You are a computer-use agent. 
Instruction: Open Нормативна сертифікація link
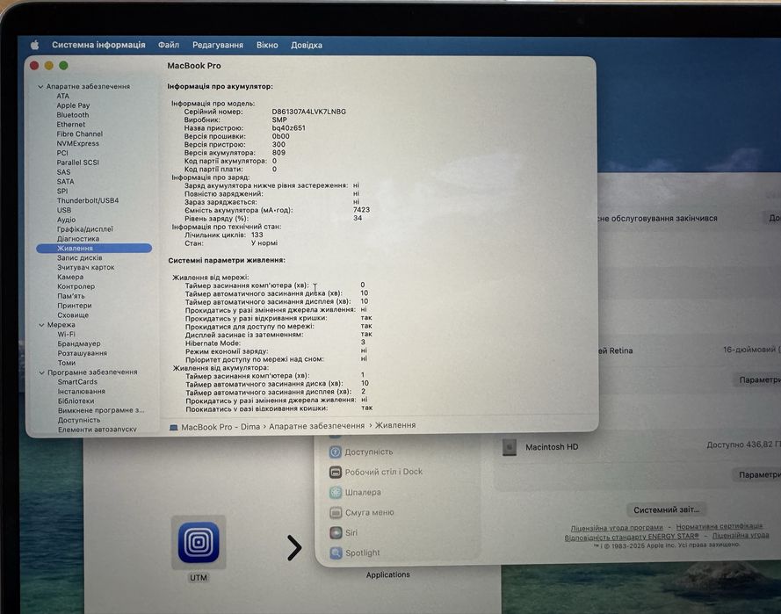point(720,526)
